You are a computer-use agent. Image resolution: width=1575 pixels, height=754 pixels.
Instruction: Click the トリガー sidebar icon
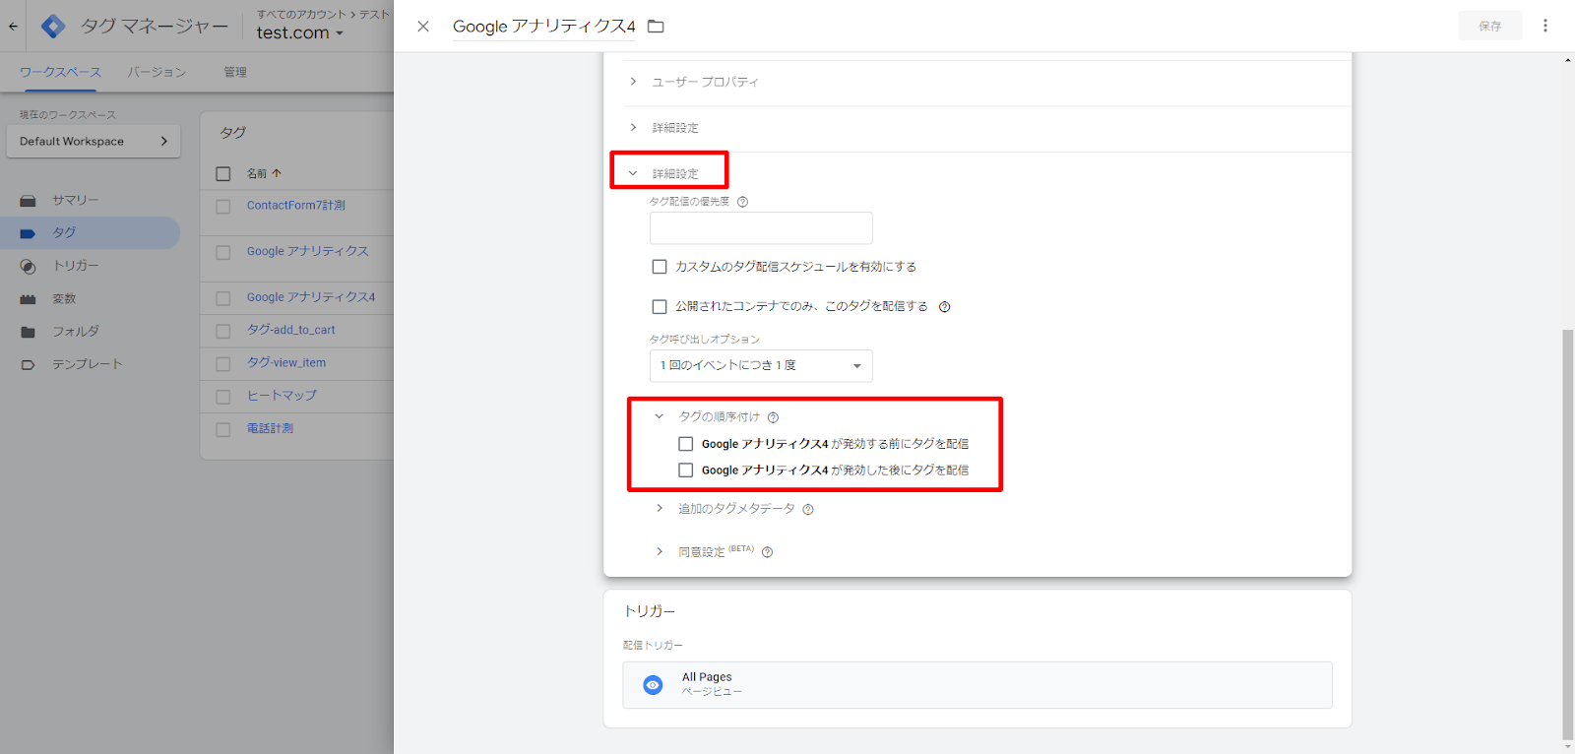(28, 267)
